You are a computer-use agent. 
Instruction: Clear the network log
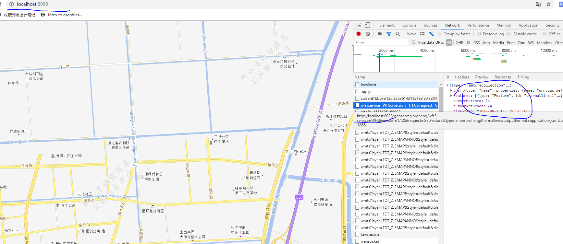click(x=368, y=34)
